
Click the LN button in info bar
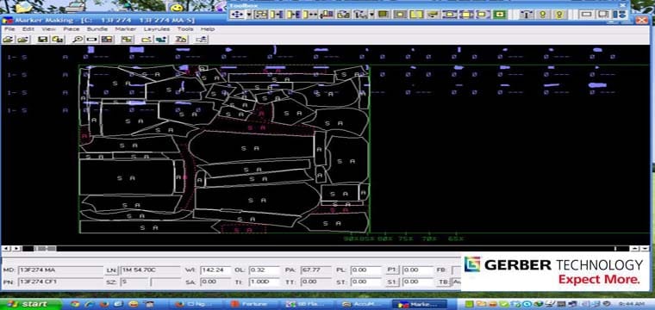(x=110, y=270)
